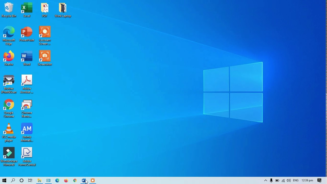Open the Windows Start menu
Viewport: 327px width, 184px height.
[x=4, y=180]
